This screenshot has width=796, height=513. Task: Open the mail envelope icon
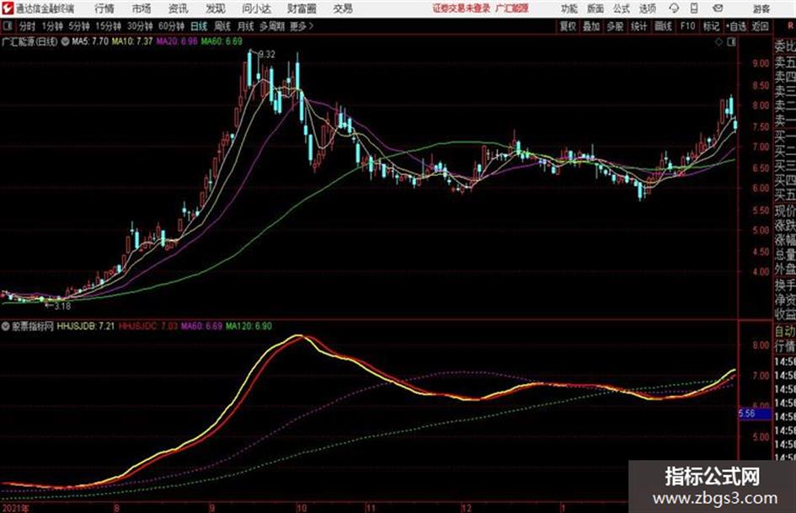click(x=718, y=8)
